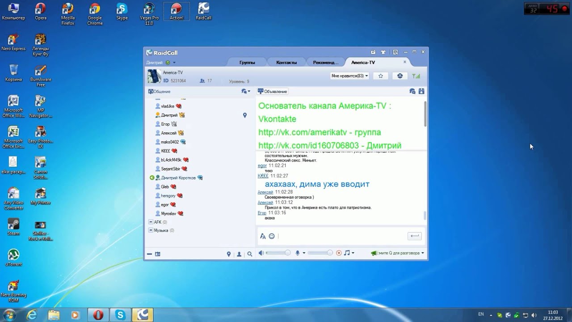Viewport: 572px width, 322px height.
Task: Switch to the Контакты tab
Action: click(x=286, y=63)
